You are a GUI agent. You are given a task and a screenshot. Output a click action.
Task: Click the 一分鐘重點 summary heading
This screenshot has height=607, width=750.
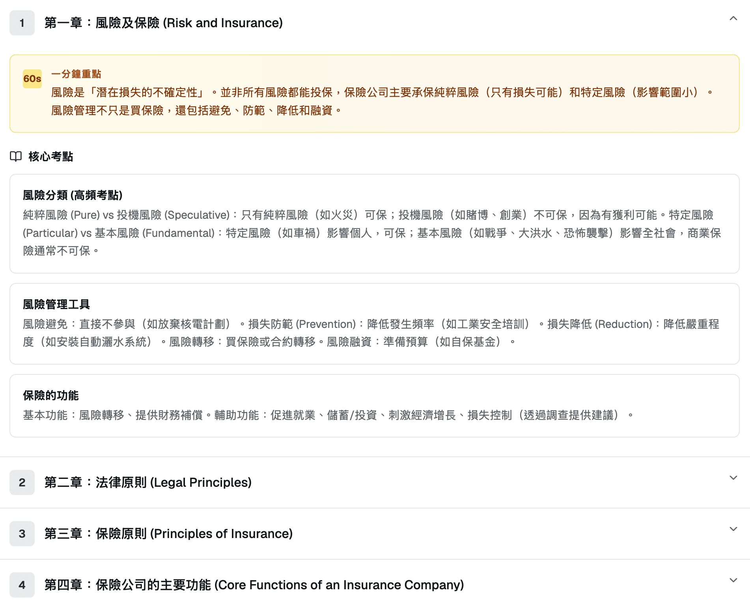(x=76, y=74)
